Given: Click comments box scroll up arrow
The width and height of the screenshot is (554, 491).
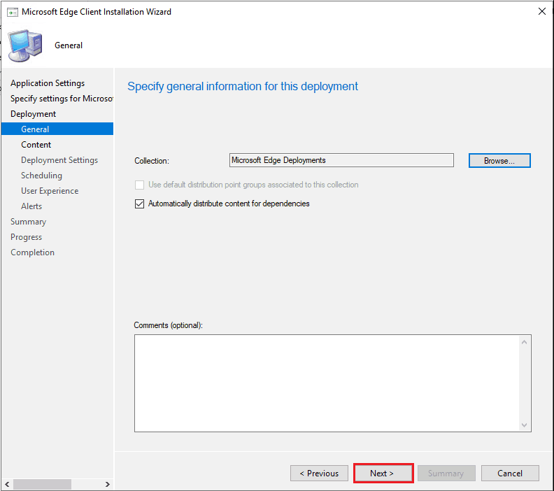Looking at the screenshot, I should point(525,342).
